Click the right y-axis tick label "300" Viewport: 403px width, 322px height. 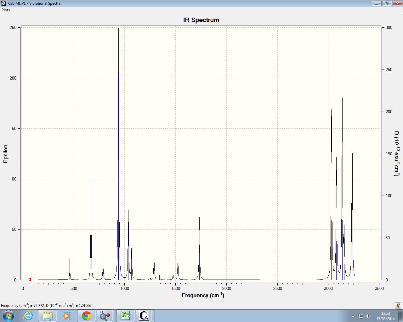pyautogui.click(x=389, y=27)
